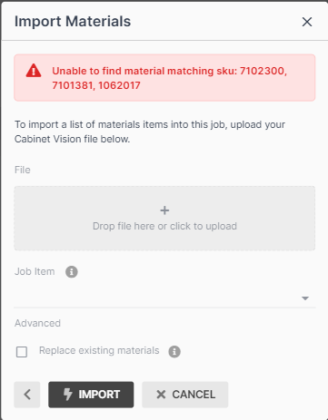Screen dimensions: 328x420
Task: Click the CANCEL button text
Action: point(194,395)
